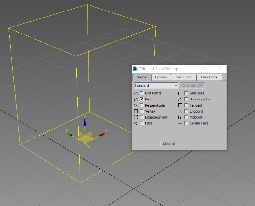
Task: Click the Bounding Box snap triangle icon
Action: (x=180, y=99)
